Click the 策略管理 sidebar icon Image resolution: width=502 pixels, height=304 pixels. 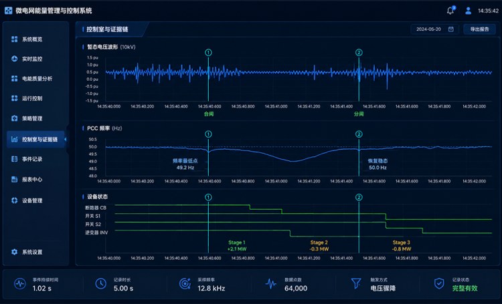pos(15,118)
